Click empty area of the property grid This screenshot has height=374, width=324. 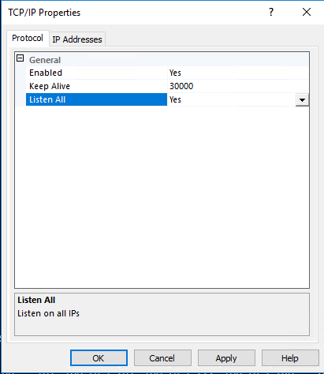pos(162,197)
